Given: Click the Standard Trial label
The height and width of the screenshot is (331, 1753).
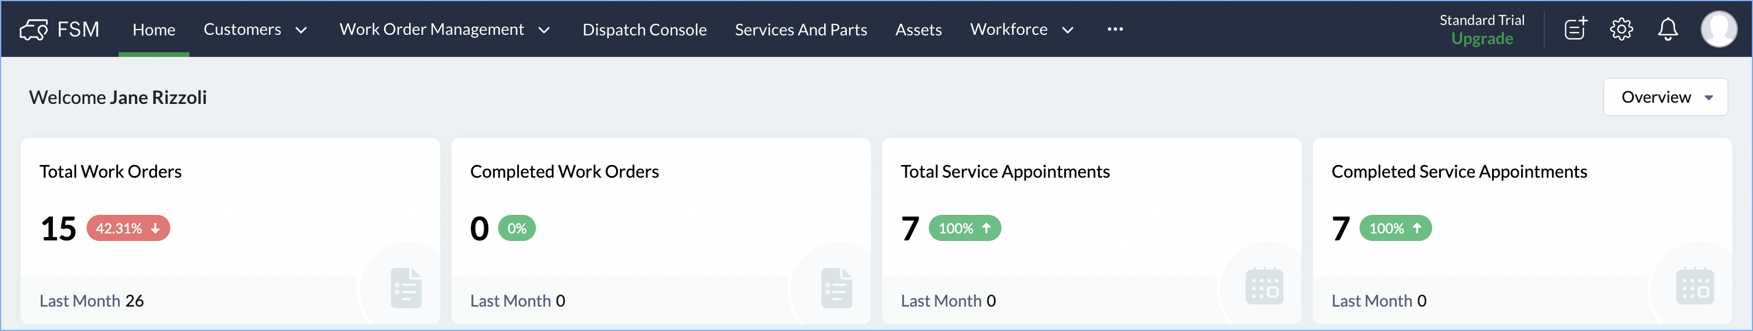Looking at the screenshot, I should point(1482,20).
